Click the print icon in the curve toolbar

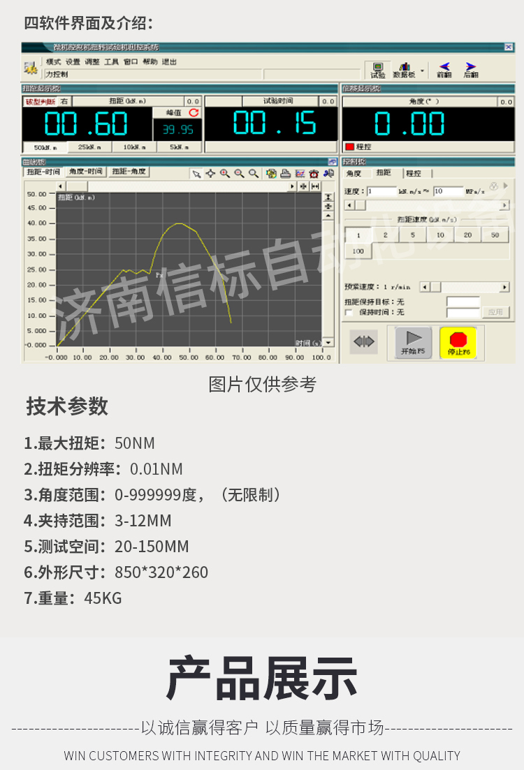tap(285, 174)
